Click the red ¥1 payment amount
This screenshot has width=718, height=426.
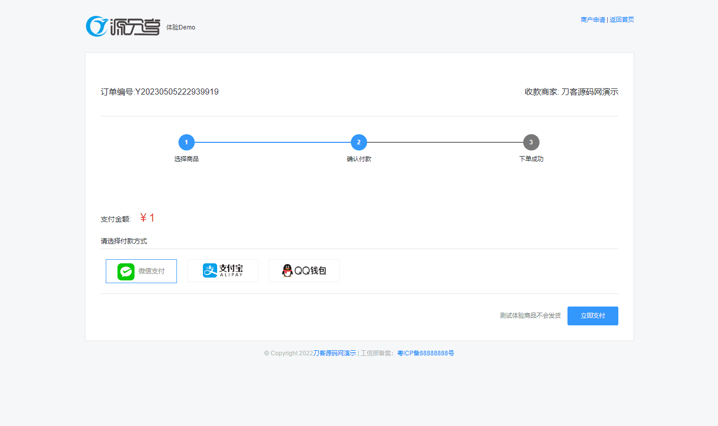pyautogui.click(x=147, y=218)
